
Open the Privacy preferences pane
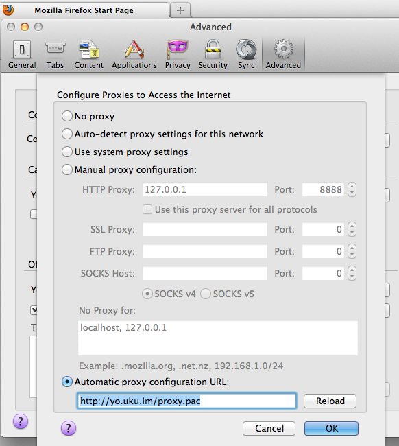click(178, 55)
